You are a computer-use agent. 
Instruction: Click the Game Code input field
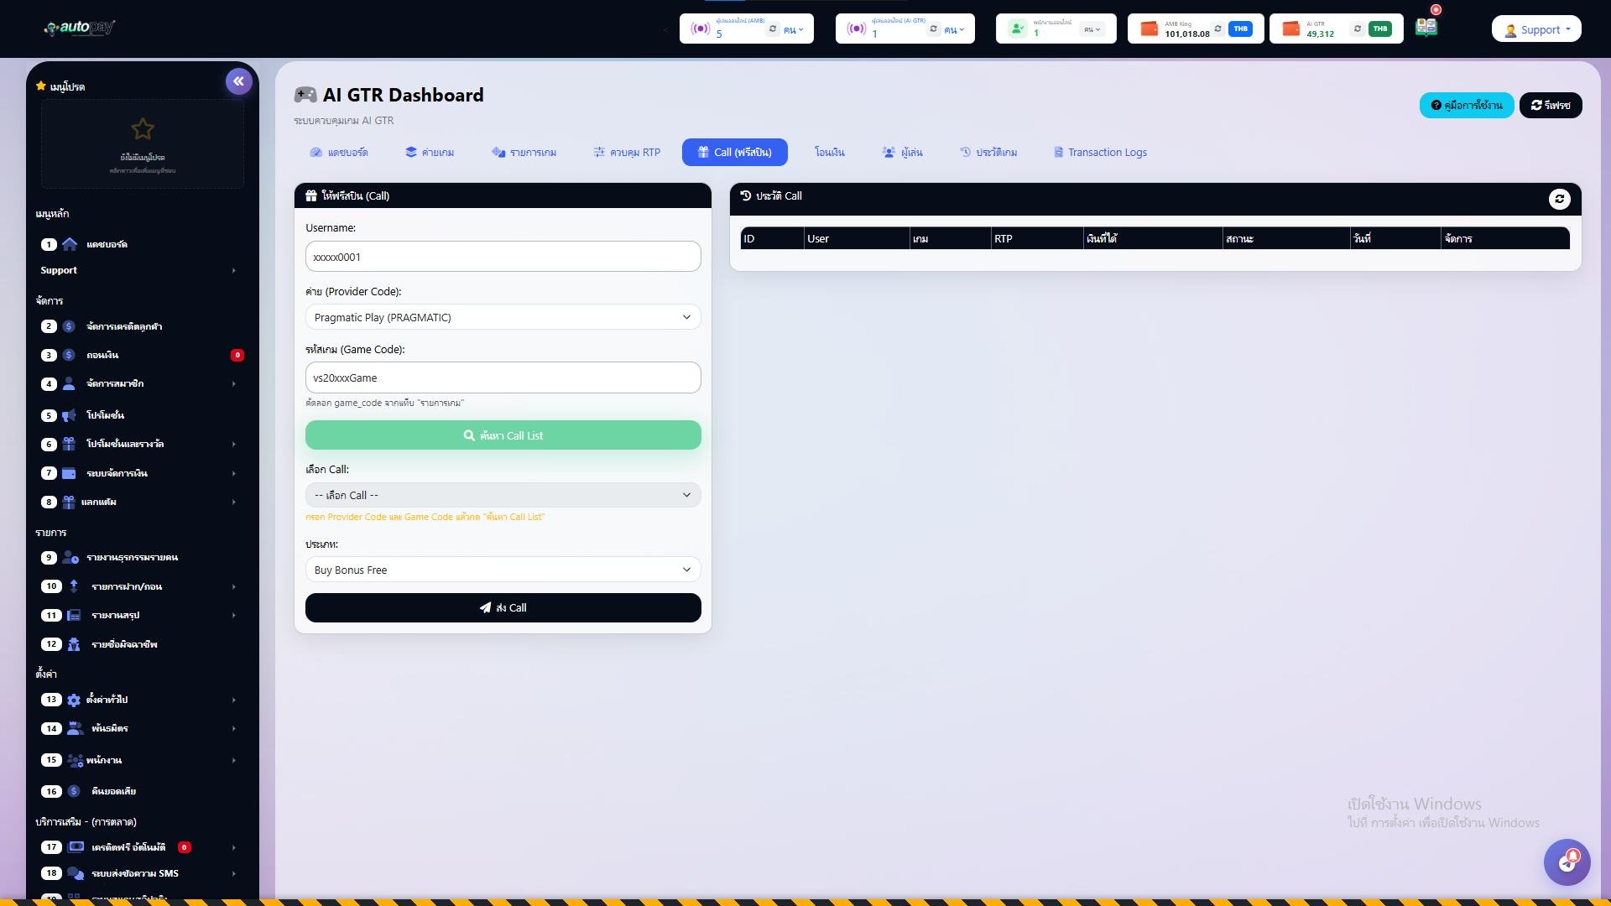503,377
